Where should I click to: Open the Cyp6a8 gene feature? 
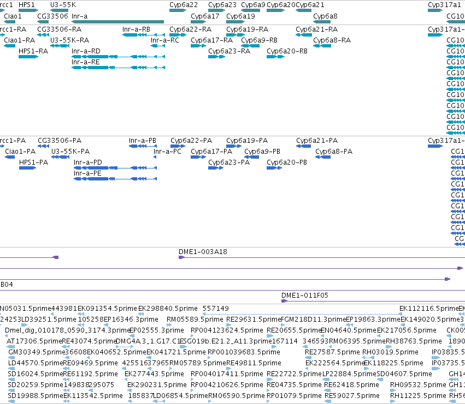(322, 22)
